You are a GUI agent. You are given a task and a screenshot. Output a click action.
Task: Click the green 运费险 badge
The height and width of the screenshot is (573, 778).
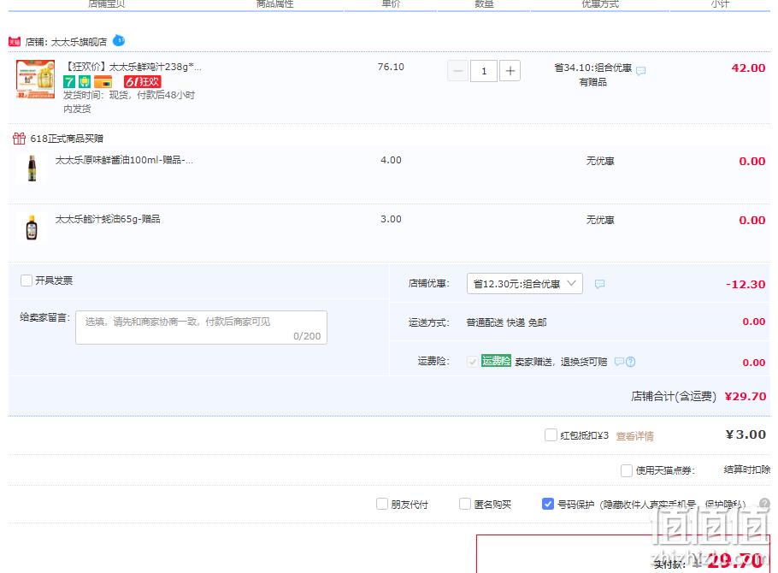(x=496, y=361)
